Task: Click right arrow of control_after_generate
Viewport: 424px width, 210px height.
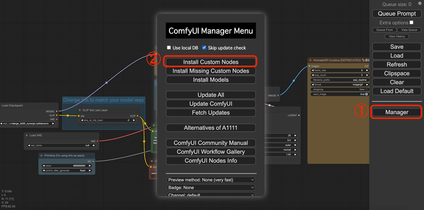Action: 90,171
